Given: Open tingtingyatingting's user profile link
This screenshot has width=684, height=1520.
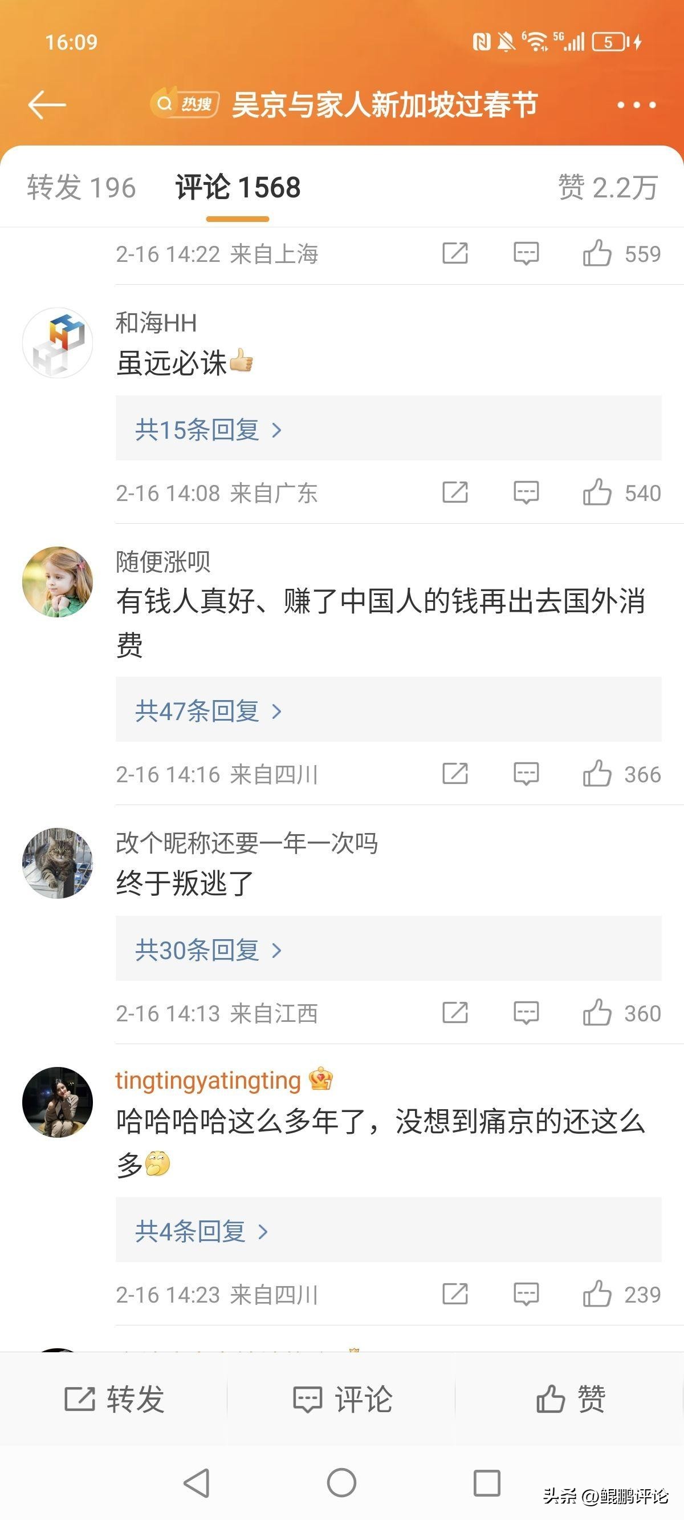Looking at the screenshot, I should (x=208, y=1081).
